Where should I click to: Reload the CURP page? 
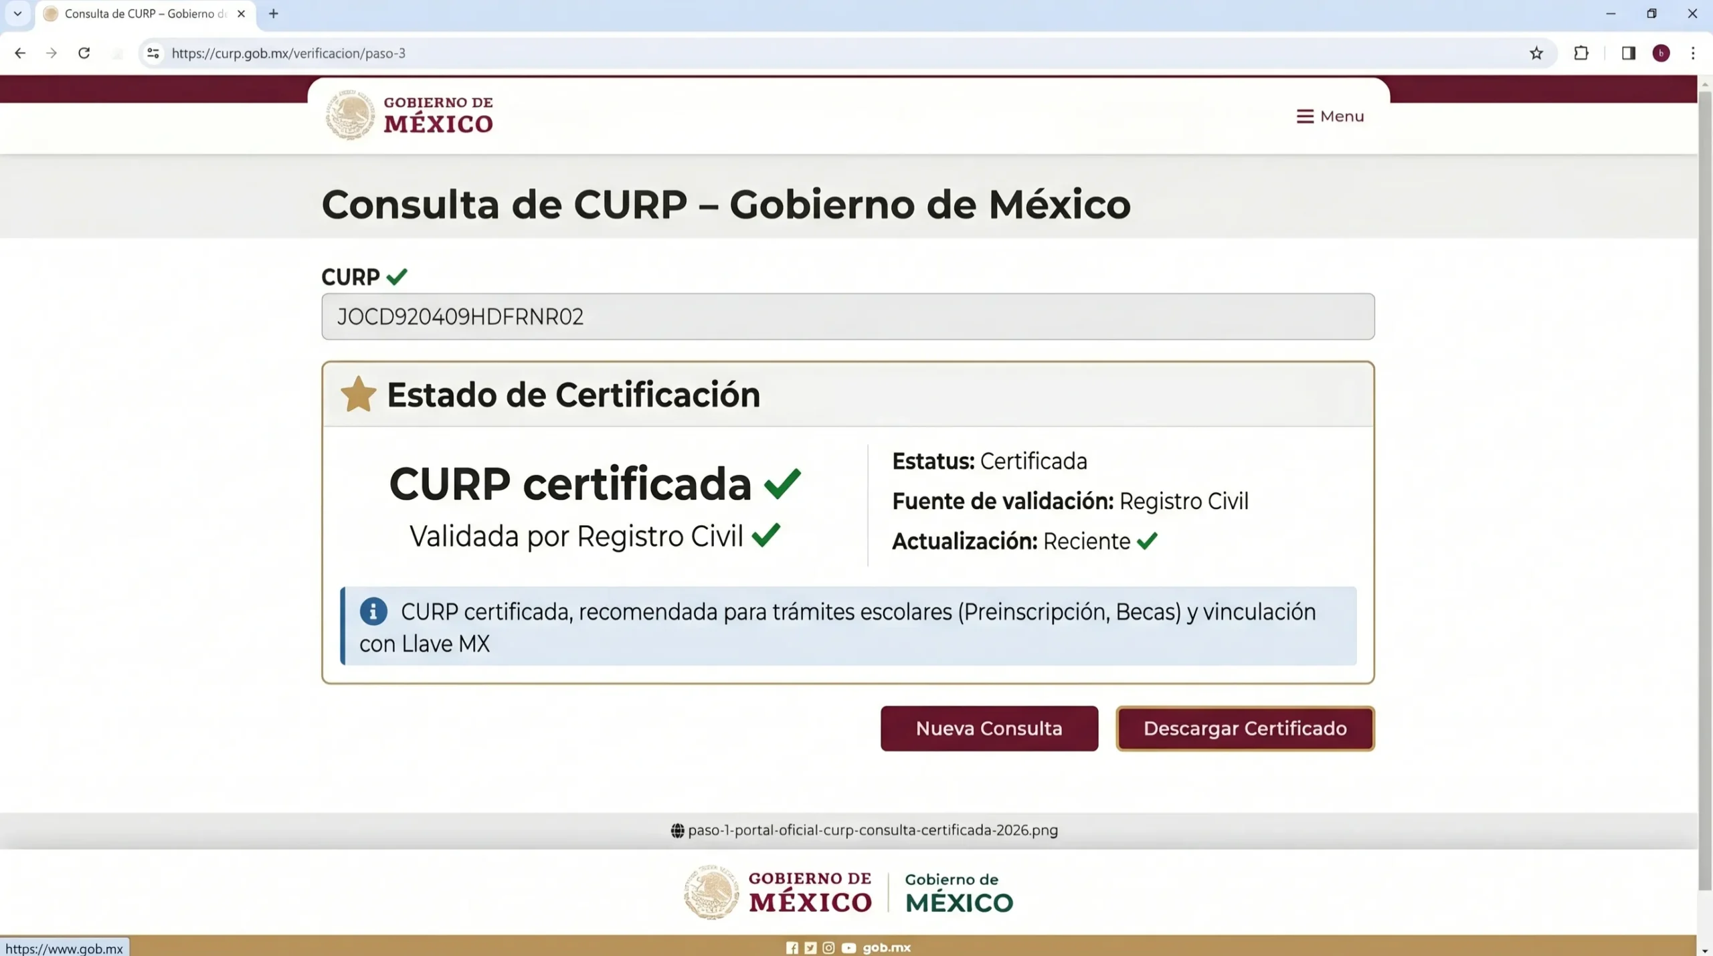coord(84,53)
